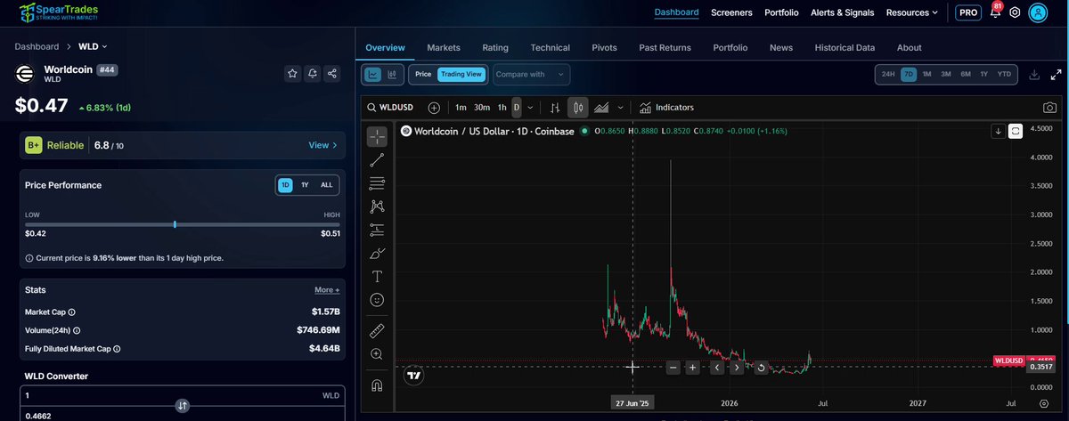Set a price alert with the bell-plus icon
Image resolution: width=1069 pixels, height=421 pixels.
(313, 74)
